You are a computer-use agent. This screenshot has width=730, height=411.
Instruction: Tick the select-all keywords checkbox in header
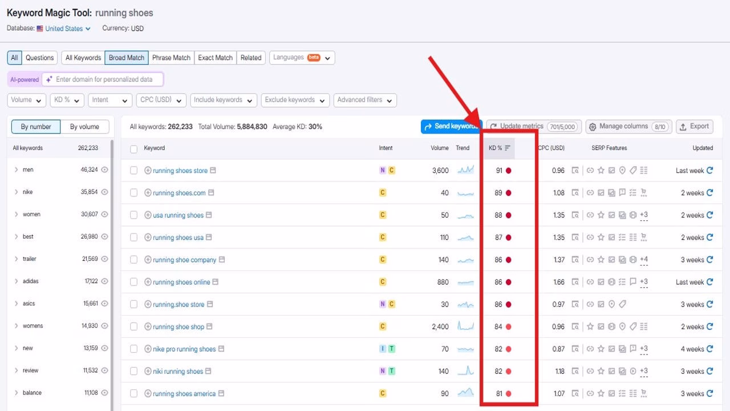pos(133,148)
